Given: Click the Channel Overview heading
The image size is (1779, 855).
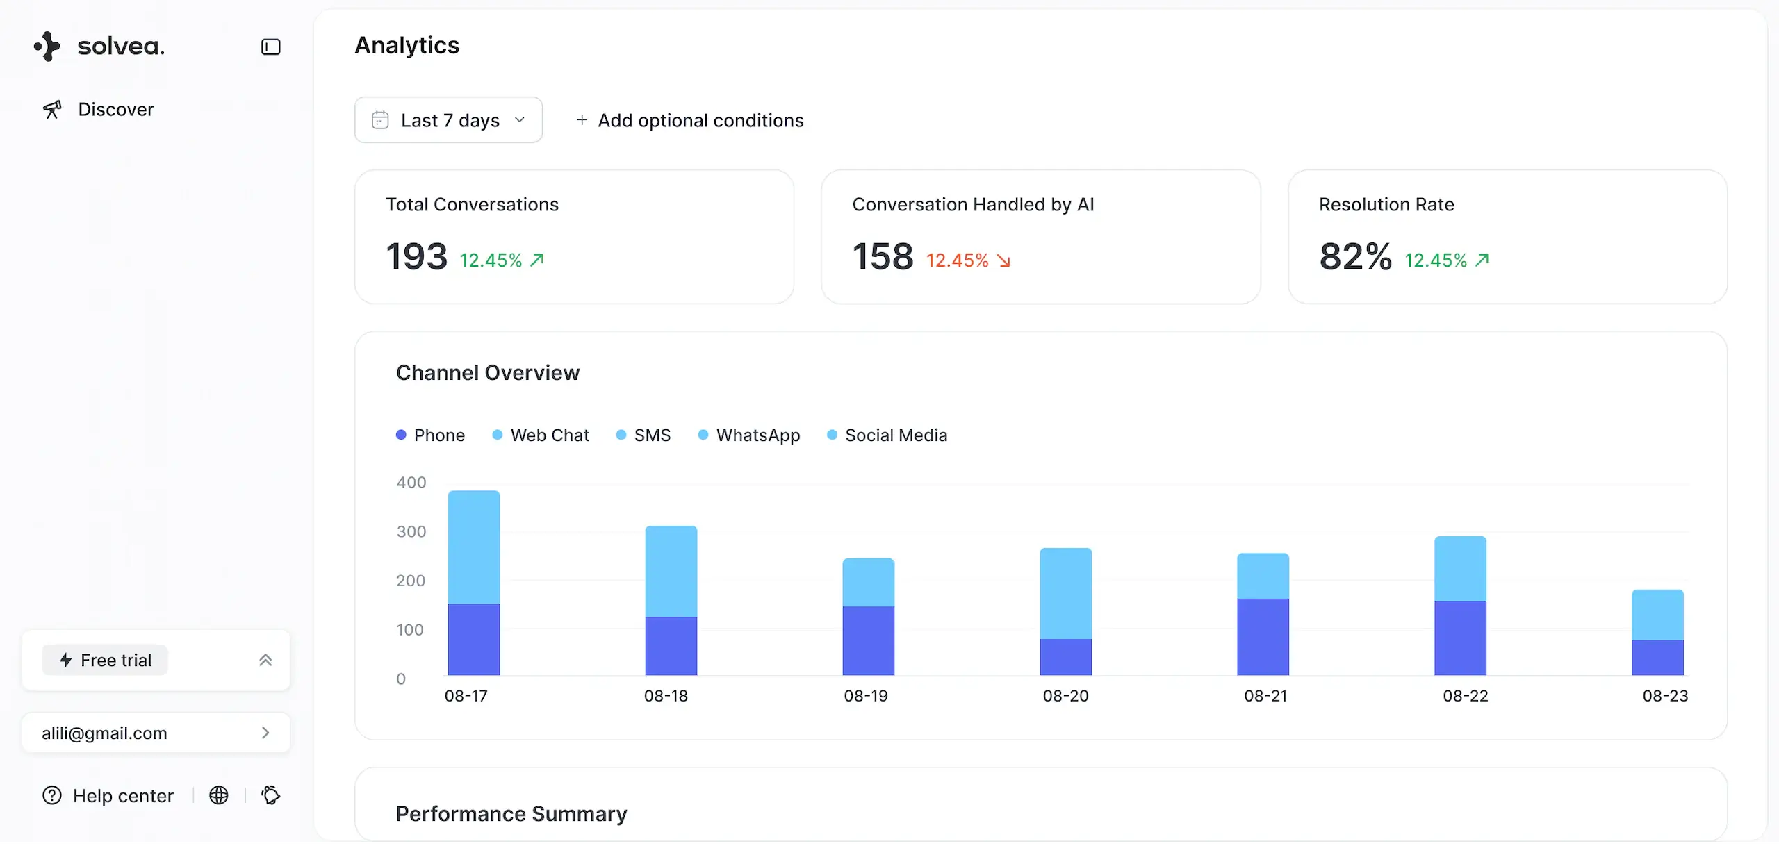Looking at the screenshot, I should tap(488, 373).
